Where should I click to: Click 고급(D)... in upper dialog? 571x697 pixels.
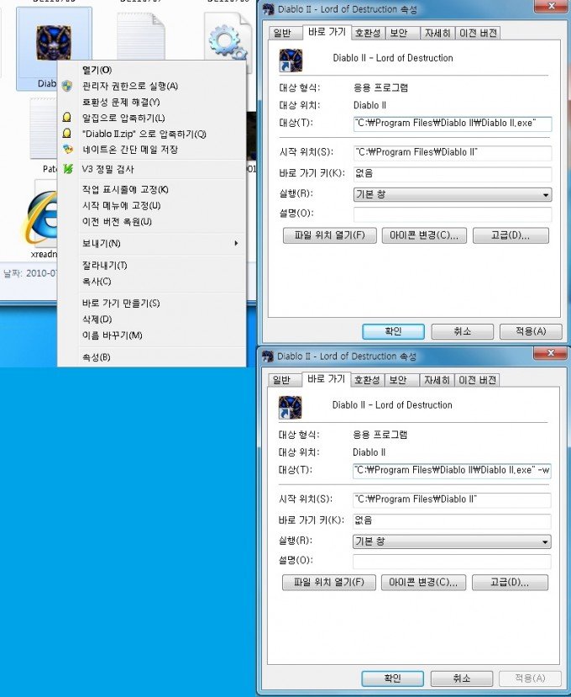pos(511,235)
